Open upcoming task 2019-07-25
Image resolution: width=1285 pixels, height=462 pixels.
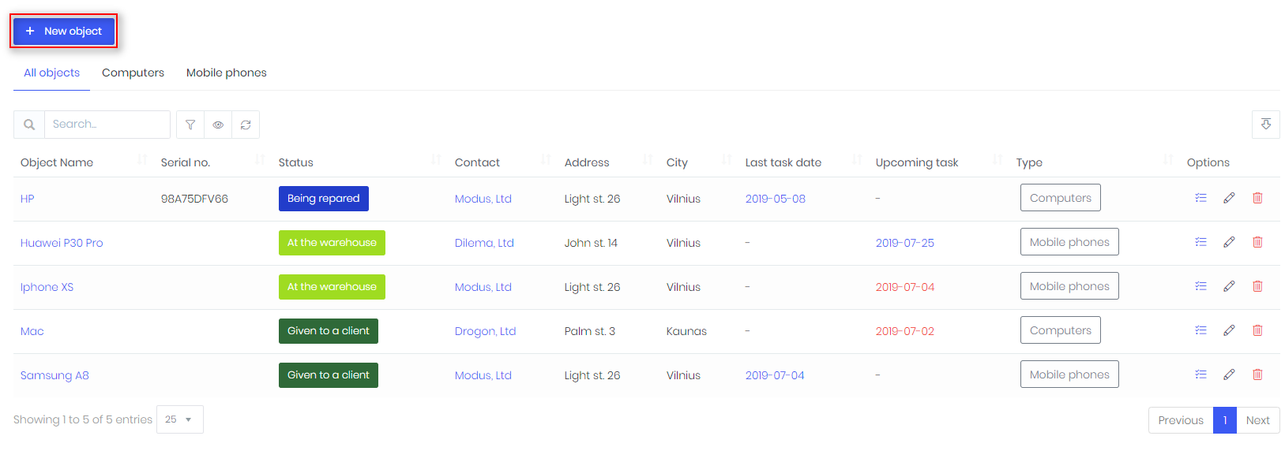click(x=905, y=243)
